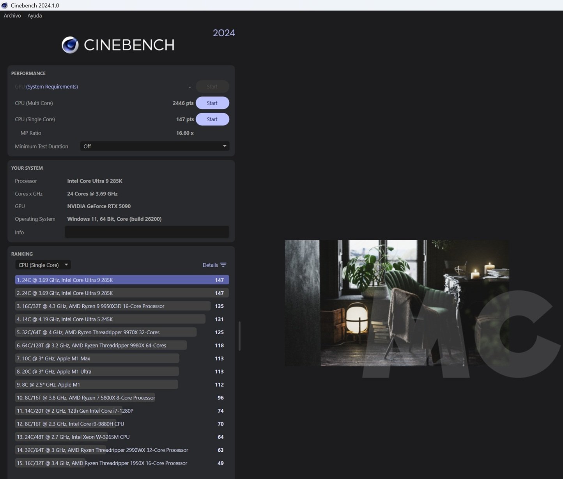Screen dimensions: 563x479
Task: Select the highlighted first-ranked Core Ultra 9 285K row
Action: click(122, 280)
